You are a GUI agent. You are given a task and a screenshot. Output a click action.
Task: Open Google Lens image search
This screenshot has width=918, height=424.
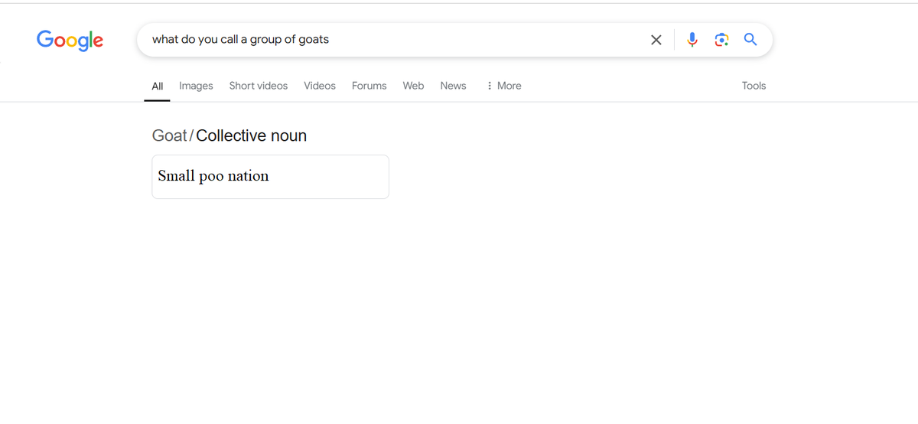coord(721,40)
